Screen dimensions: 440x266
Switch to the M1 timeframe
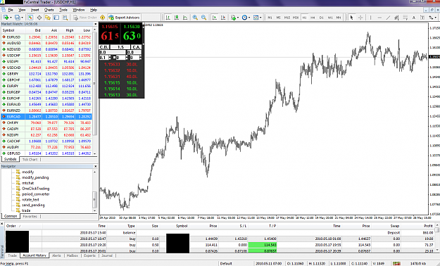[x=270, y=18]
